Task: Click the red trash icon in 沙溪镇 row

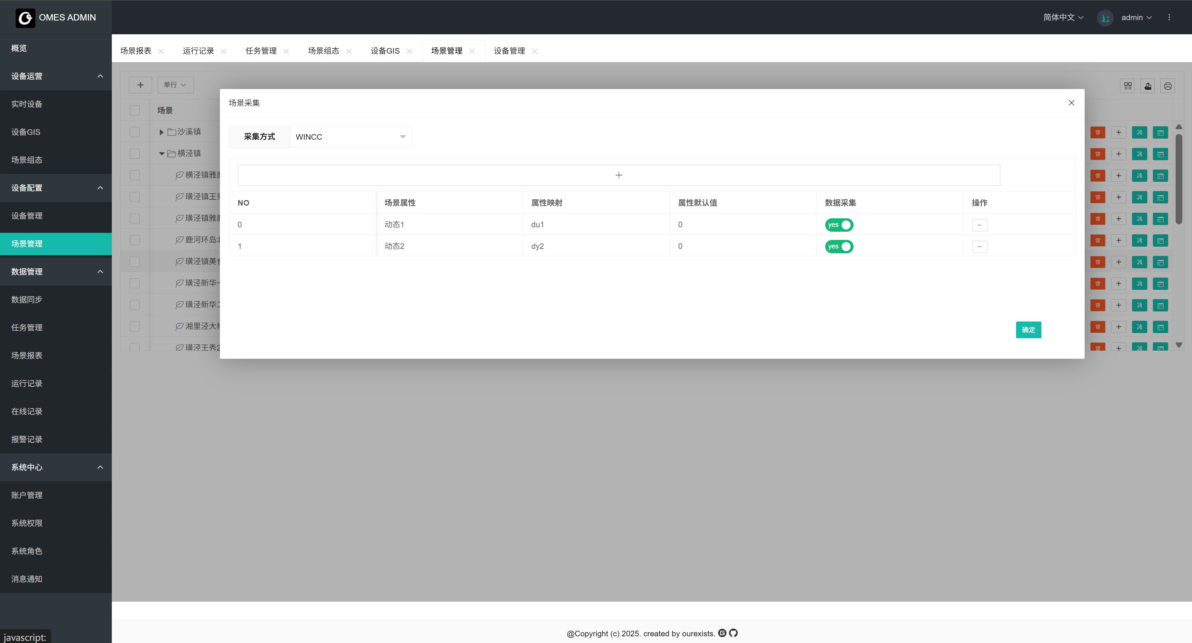Action: tap(1098, 133)
